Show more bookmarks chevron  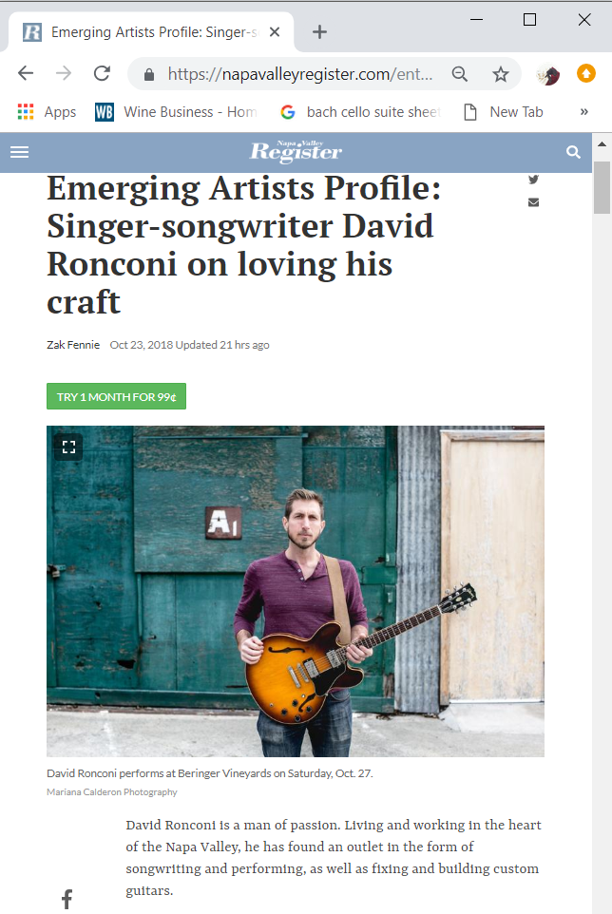[x=584, y=112]
